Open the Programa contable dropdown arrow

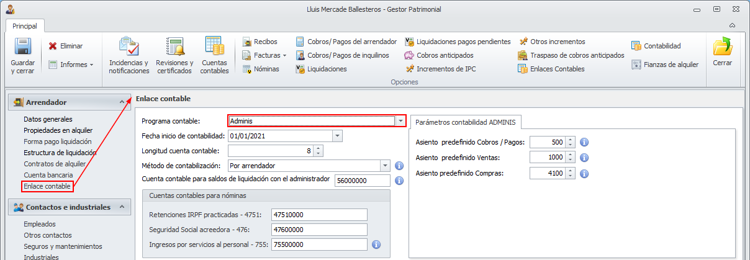pyautogui.click(x=400, y=120)
